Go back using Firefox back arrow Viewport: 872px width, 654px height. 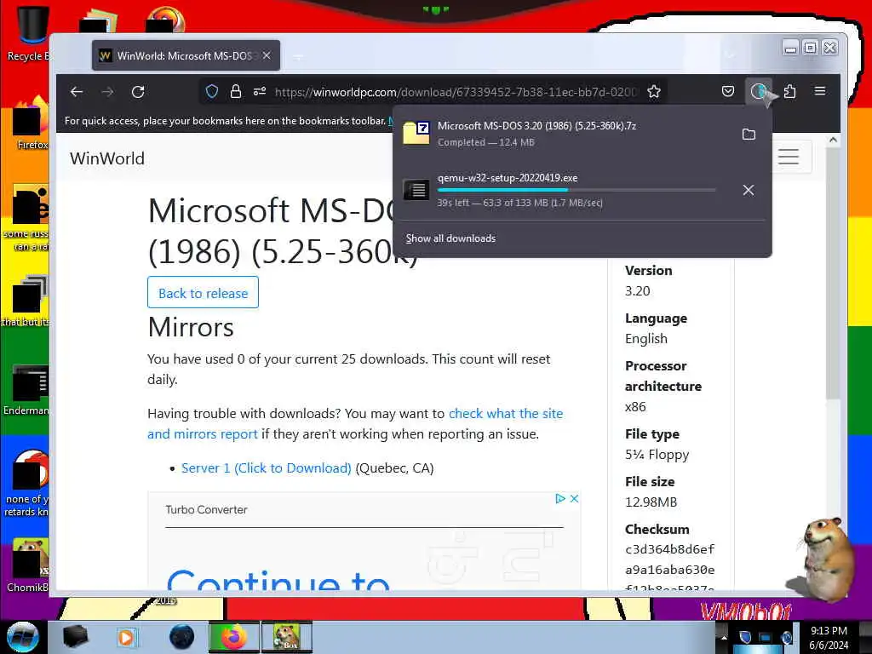coord(77,92)
